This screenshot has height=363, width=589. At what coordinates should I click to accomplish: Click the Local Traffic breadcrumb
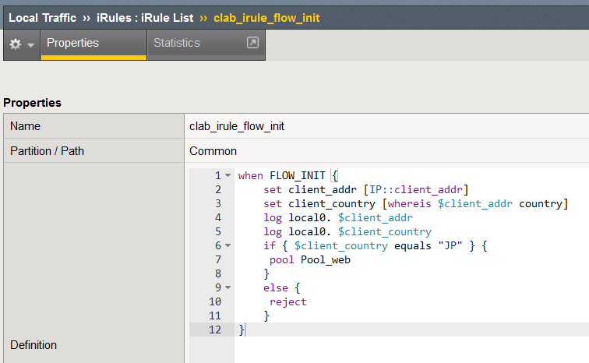(x=42, y=18)
